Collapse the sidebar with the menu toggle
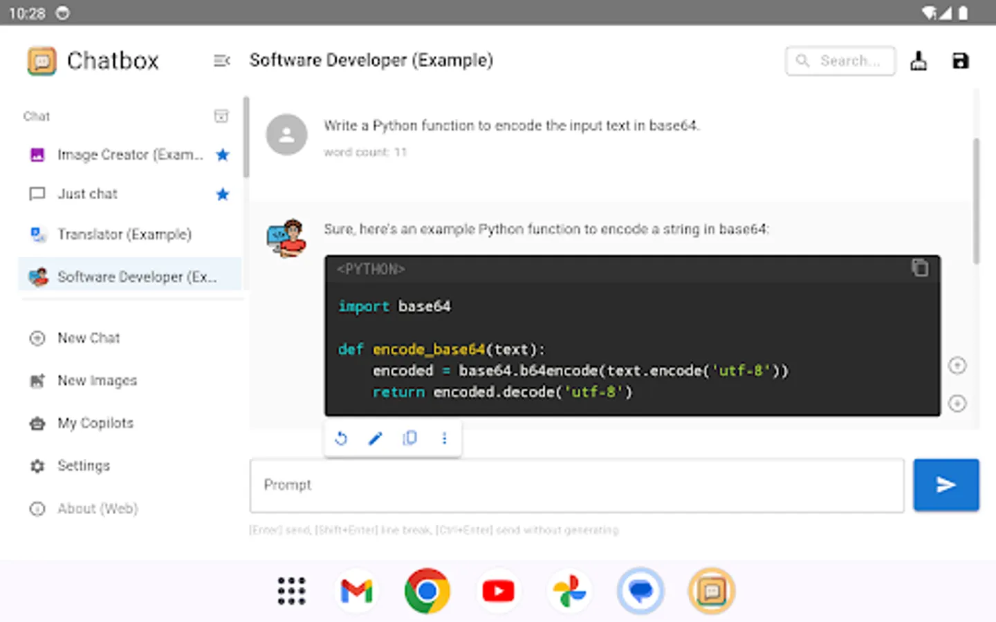Screen dimensions: 996x622 pyautogui.click(x=221, y=61)
